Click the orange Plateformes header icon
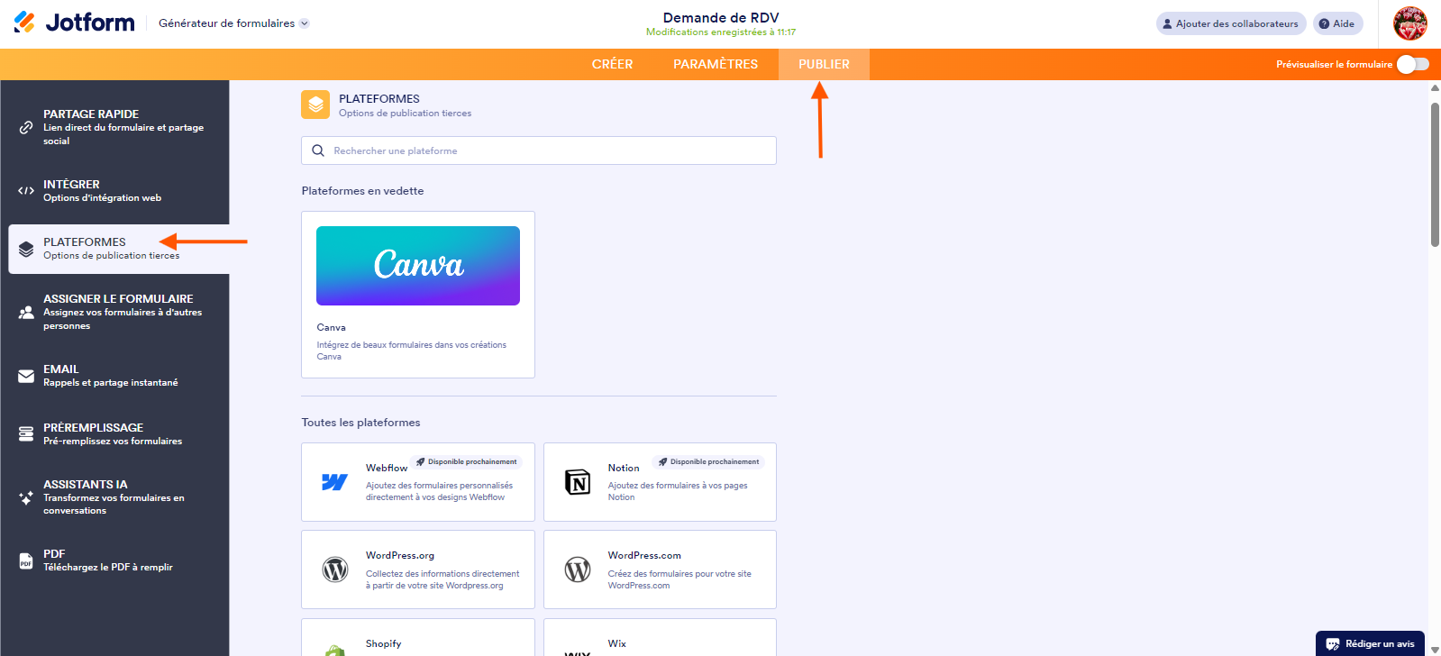 (x=315, y=105)
